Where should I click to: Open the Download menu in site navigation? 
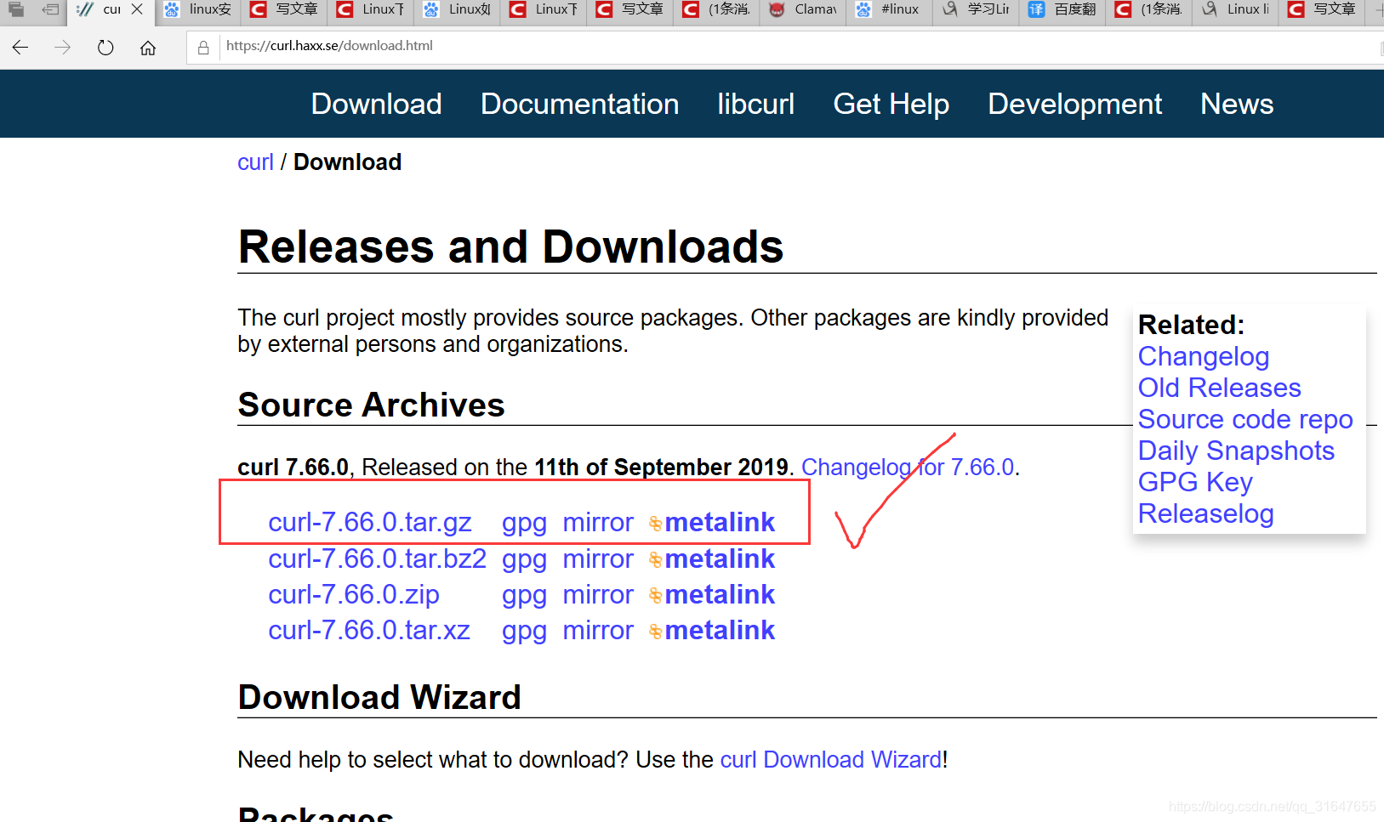[376, 104]
